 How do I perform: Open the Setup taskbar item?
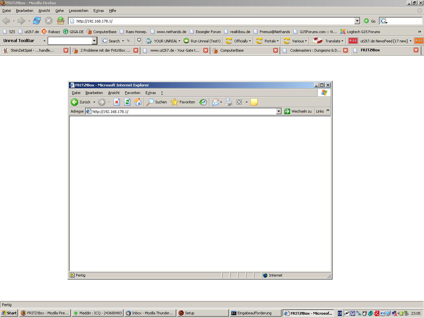pyautogui.click(x=203, y=313)
